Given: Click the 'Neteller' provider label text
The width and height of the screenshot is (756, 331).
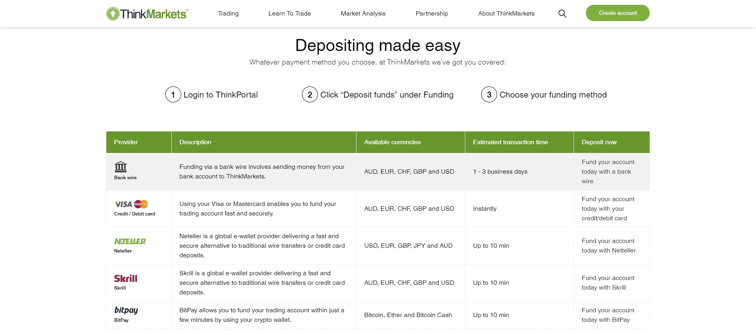Looking at the screenshot, I should 123,251.
